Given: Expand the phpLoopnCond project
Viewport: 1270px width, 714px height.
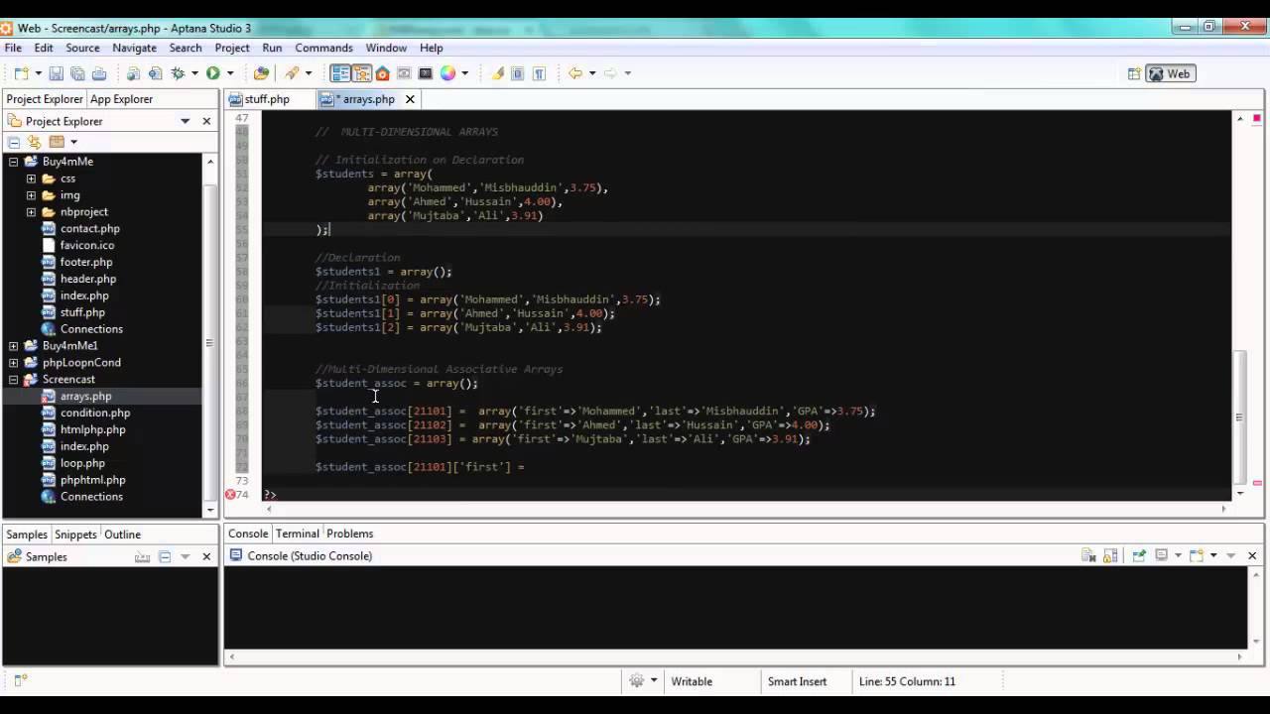Looking at the screenshot, I should (13, 362).
